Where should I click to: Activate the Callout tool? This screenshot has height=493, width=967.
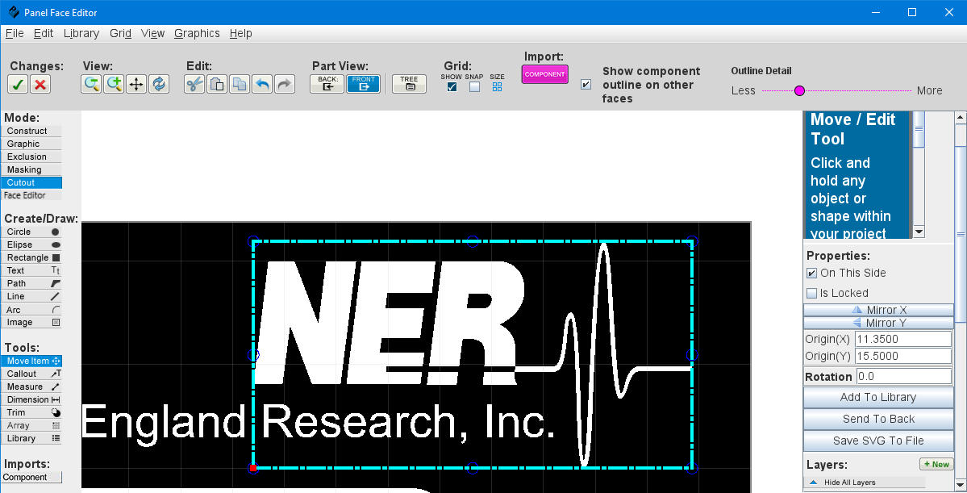tap(31, 374)
